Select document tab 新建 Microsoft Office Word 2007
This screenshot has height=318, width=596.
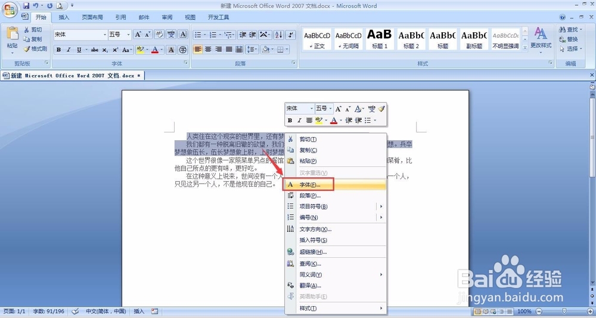point(73,76)
